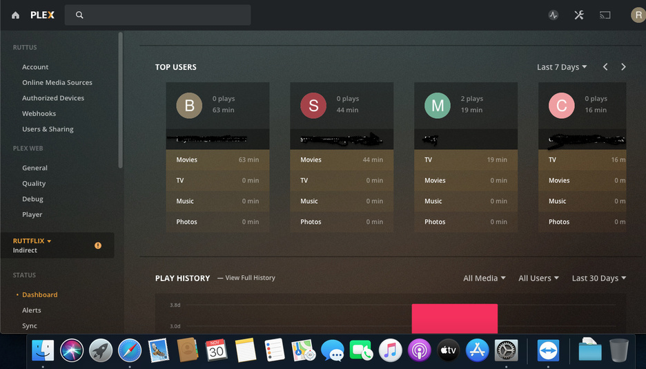Open Account settings
This screenshot has height=369, width=646.
coord(35,67)
